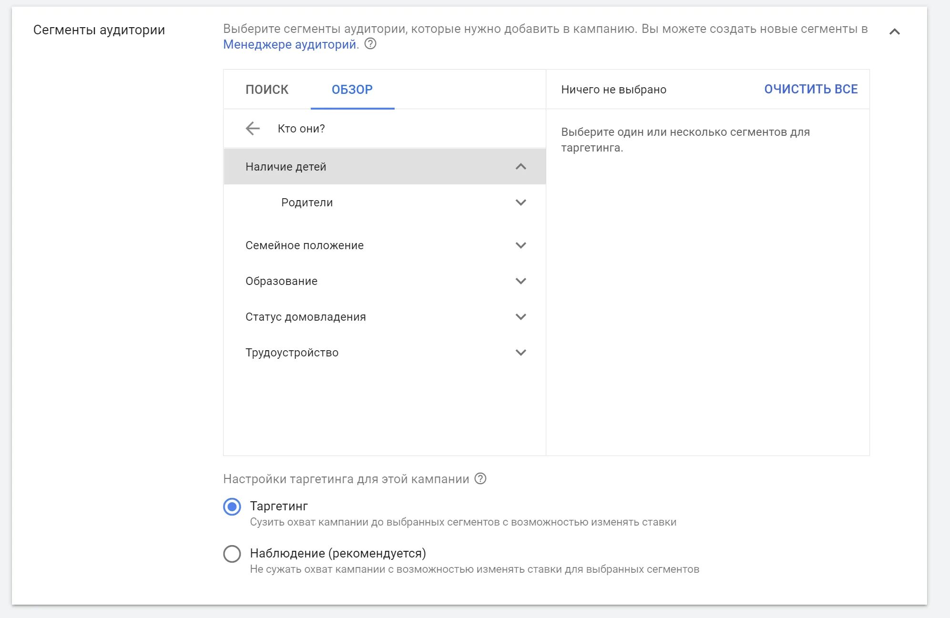The width and height of the screenshot is (950, 618).
Task: Click the Семейное положение category label
Action: tap(305, 245)
